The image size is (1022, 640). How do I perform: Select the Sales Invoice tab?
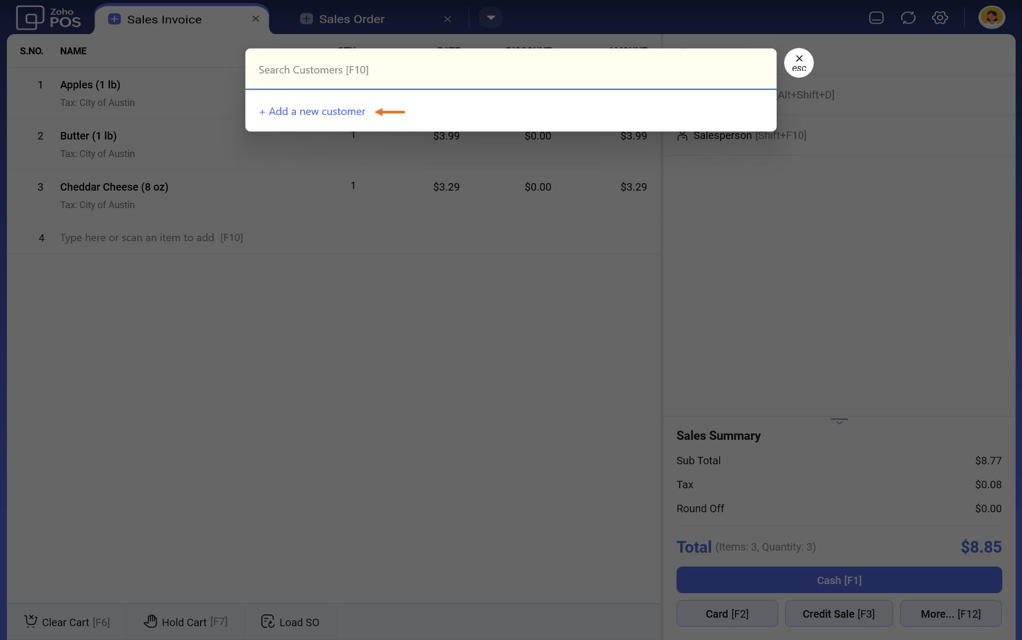pos(164,20)
